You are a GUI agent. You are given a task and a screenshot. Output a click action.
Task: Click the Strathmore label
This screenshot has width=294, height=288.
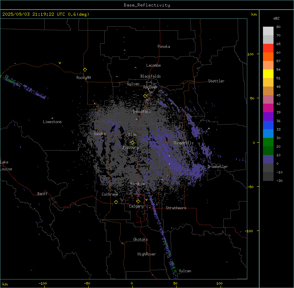tap(176, 208)
